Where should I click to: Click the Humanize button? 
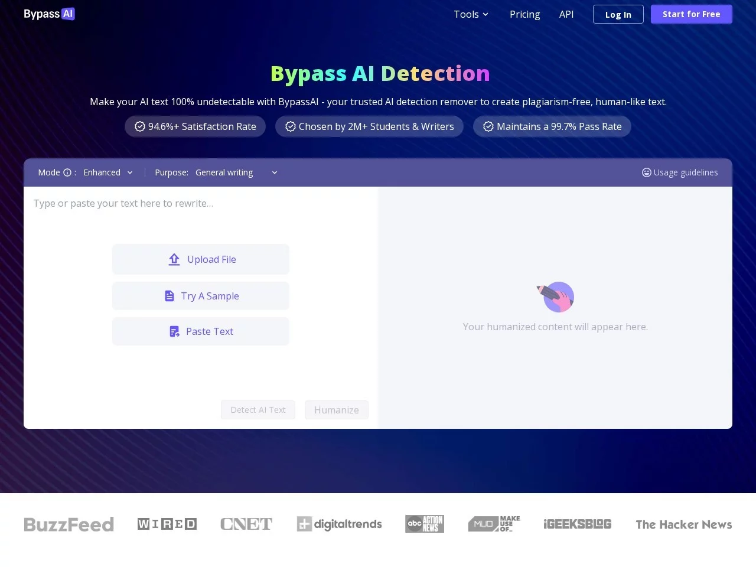[x=336, y=409]
